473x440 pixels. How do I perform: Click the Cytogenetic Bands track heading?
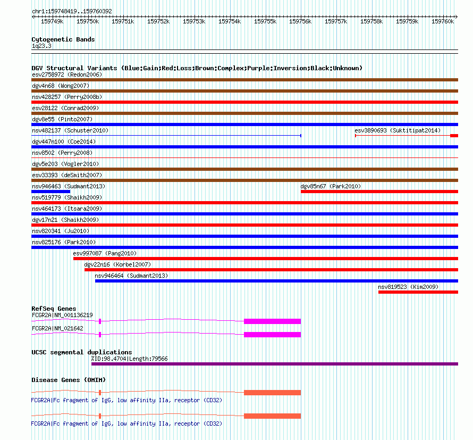63,39
